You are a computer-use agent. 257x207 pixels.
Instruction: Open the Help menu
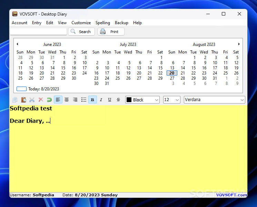coord(137,23)
